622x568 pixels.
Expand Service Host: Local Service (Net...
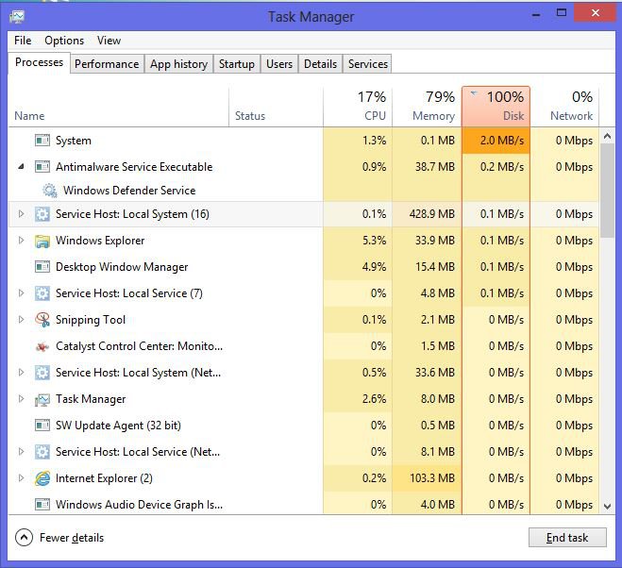(21, 451)
